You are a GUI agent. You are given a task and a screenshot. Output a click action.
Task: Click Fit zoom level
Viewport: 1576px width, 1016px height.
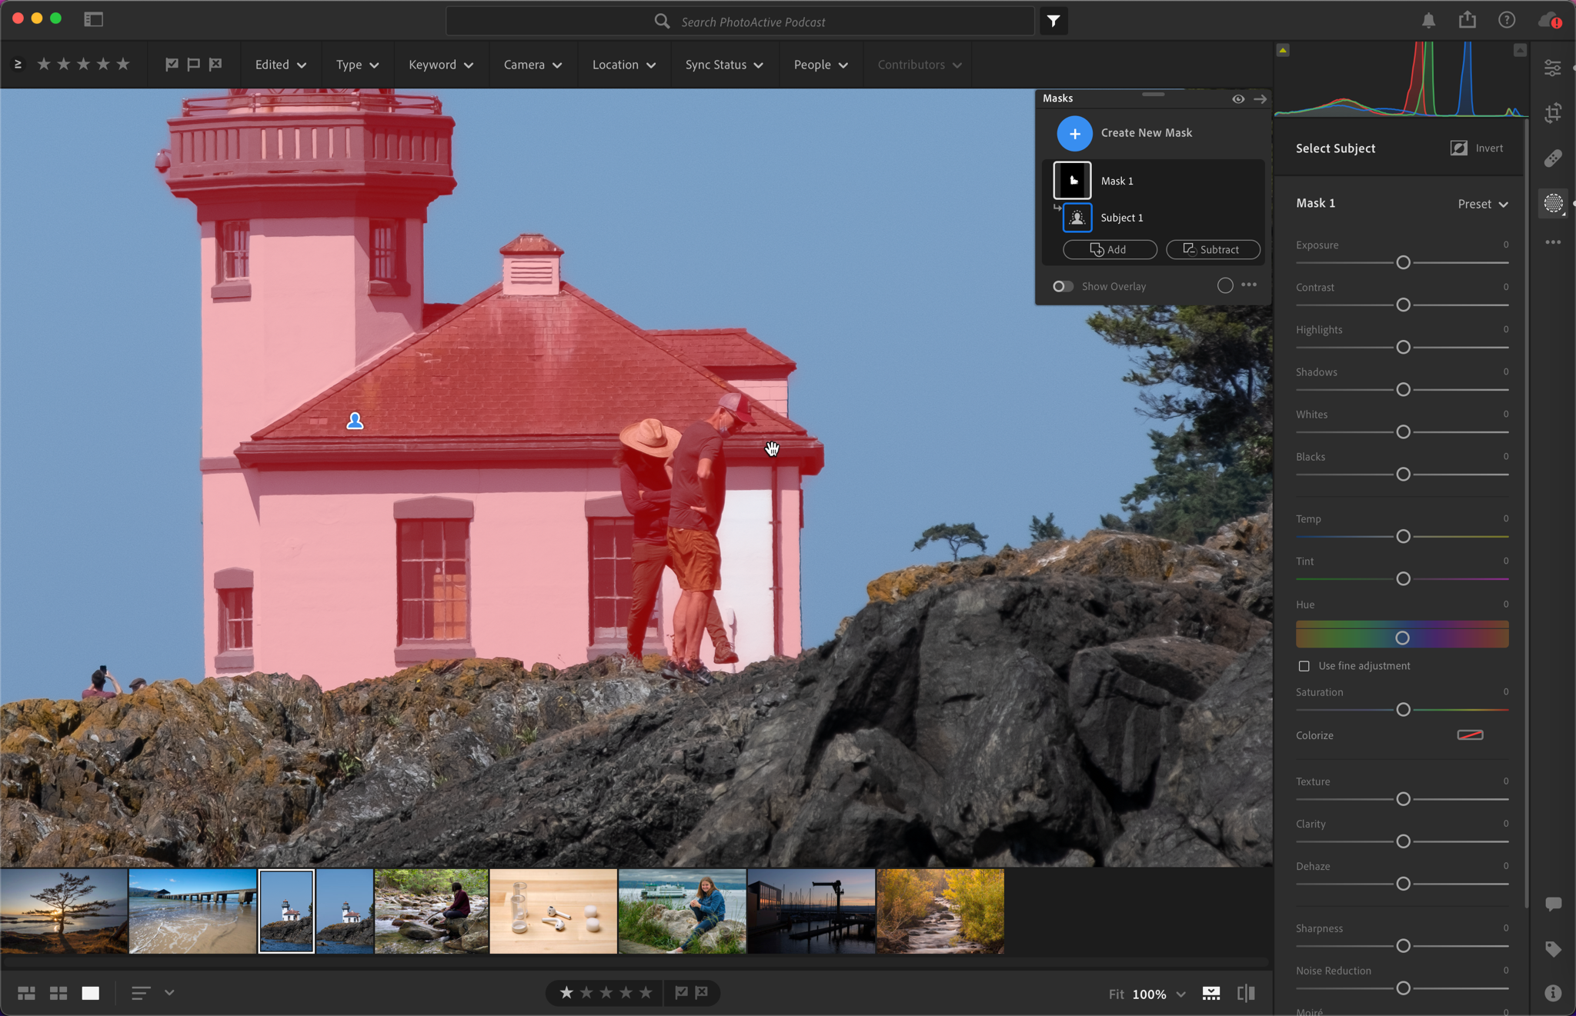coord(1116,994)
